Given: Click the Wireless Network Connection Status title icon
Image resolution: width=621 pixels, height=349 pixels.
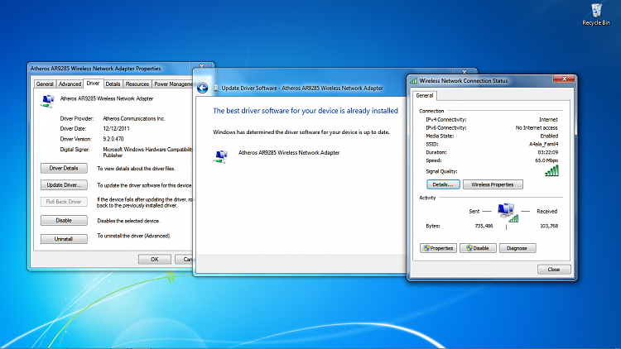Looking at the screenshot, I should click(x=414, y=81).
